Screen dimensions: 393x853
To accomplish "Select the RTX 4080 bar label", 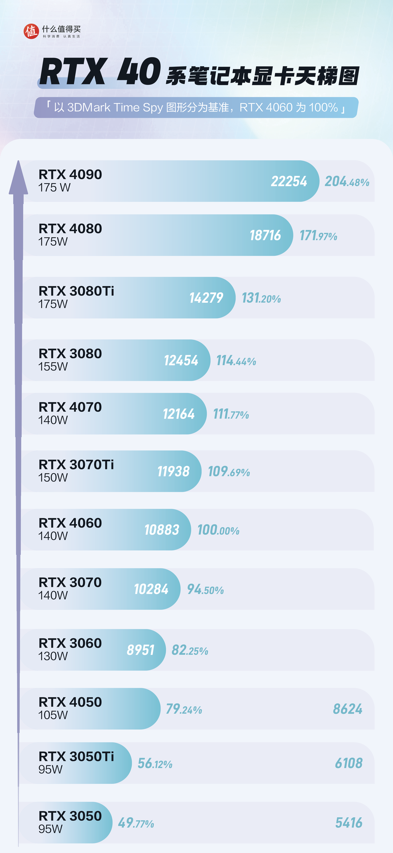I will click(x=70, y=229).
